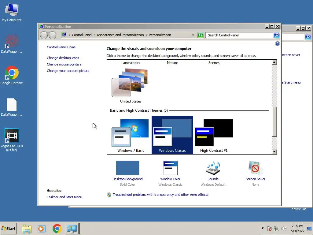Open Google Chrome desktop shortcut
The height and width of the screenshot is (235, 313).
click(12, 75)
